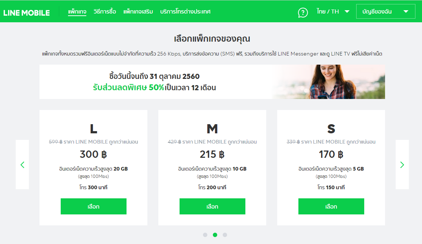Select the first carousel page dot

(x=205, y=235)
